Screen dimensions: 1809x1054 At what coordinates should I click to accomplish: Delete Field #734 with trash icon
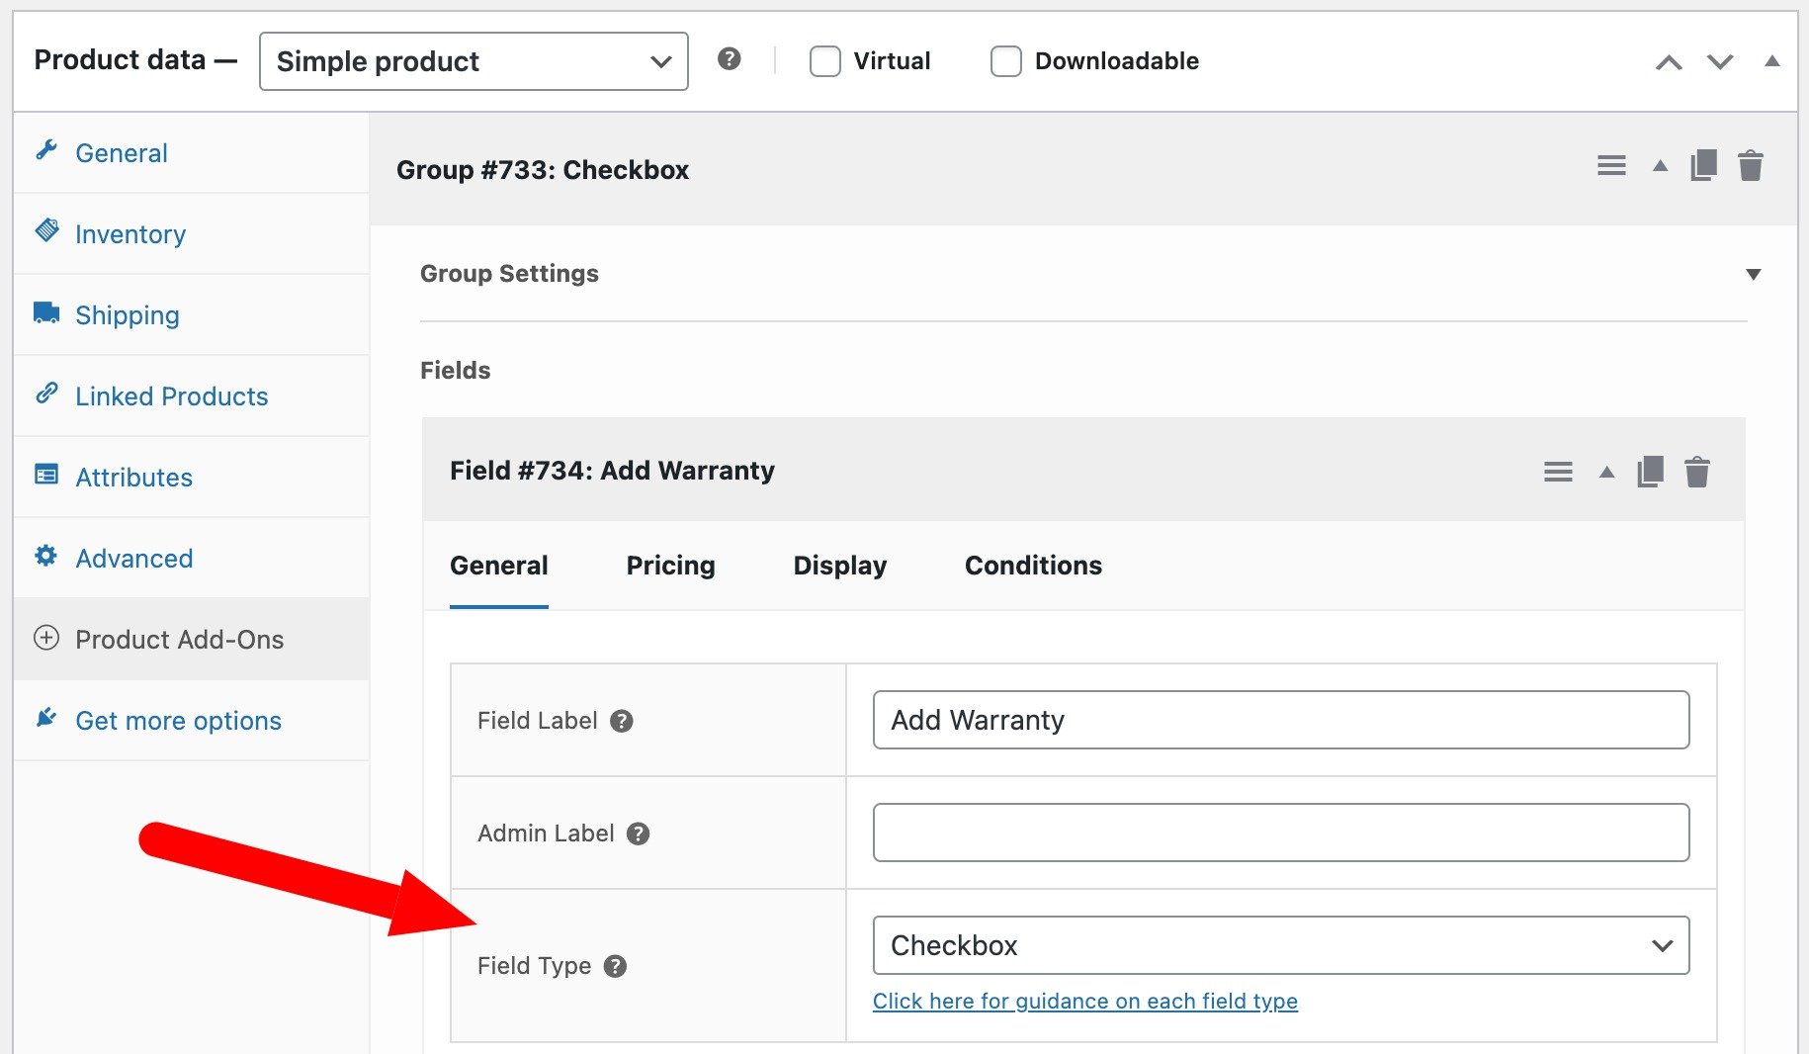[x=1699, y=472]
